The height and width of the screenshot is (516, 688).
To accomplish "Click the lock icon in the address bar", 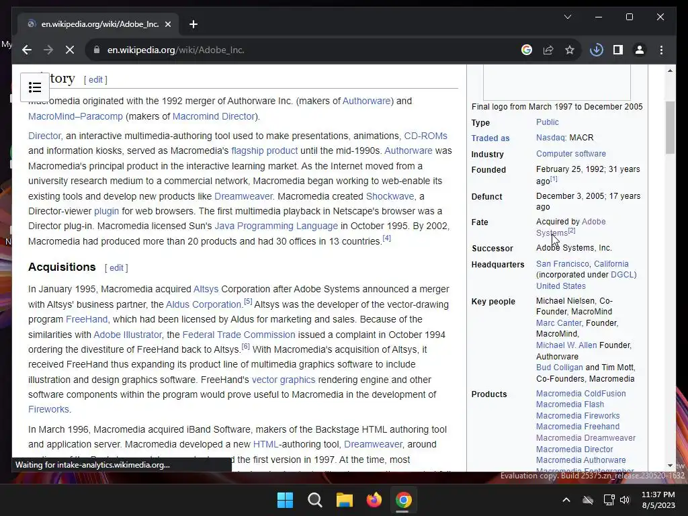I will tap(97, 50).
